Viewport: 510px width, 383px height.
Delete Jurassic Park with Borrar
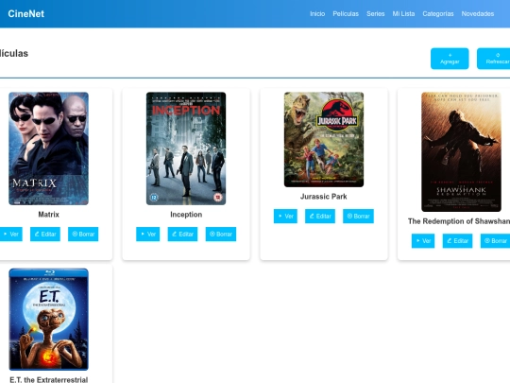coord(358,217)
